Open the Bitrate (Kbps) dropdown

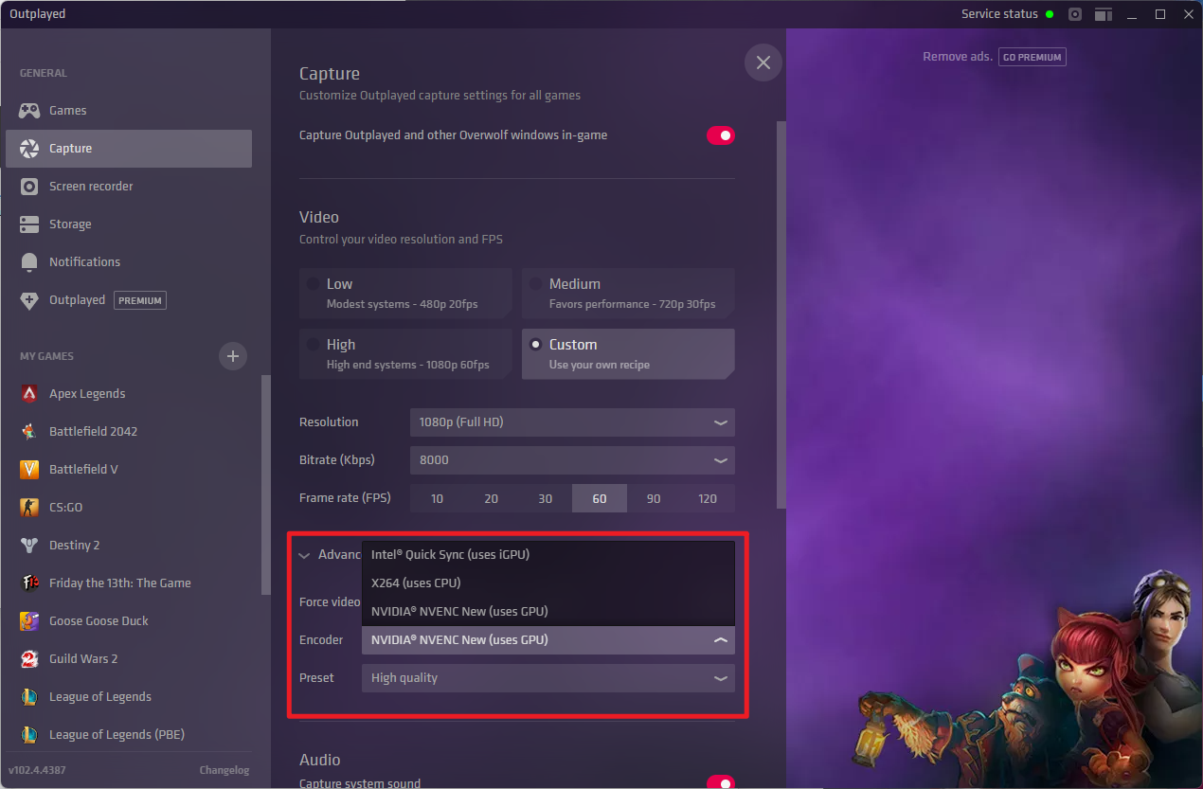coord(572,460)
